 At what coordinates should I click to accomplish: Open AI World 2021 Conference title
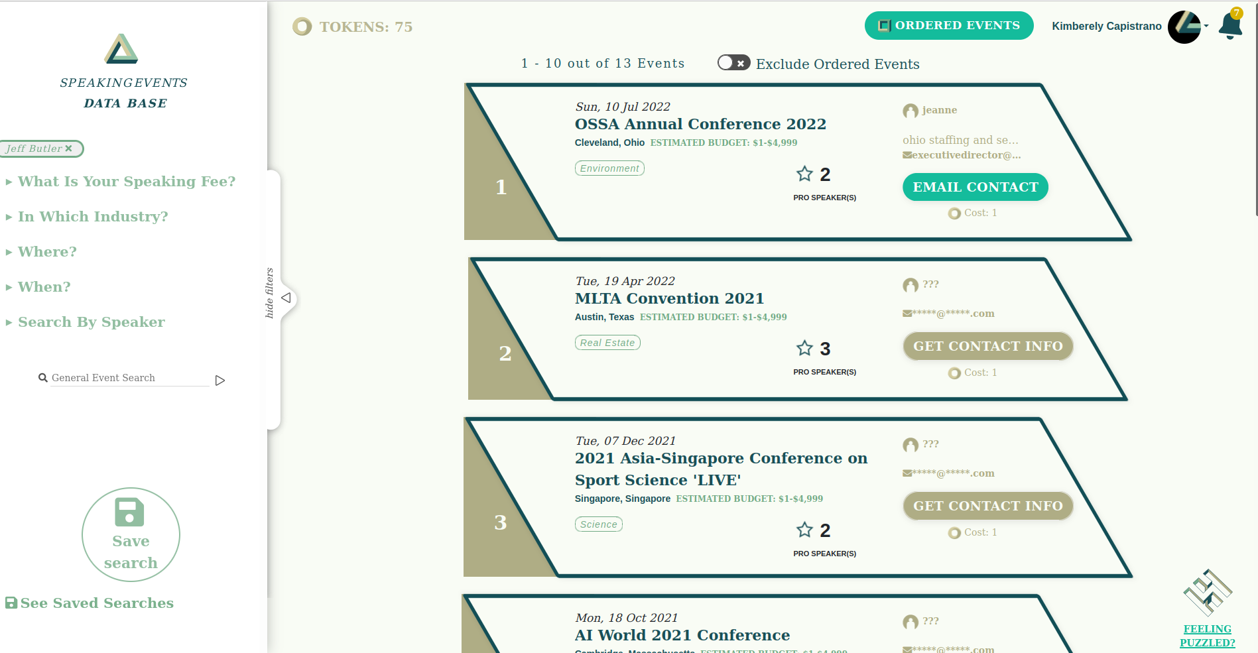(682, 635)
